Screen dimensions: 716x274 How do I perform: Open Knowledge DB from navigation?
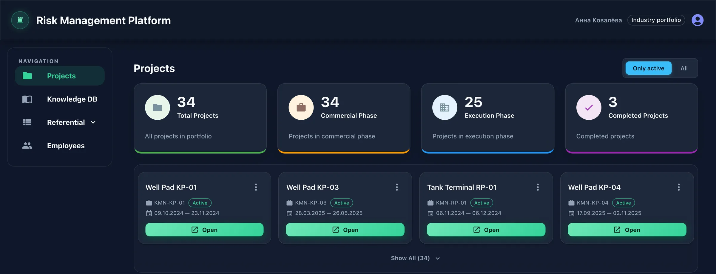click(60, 99)
